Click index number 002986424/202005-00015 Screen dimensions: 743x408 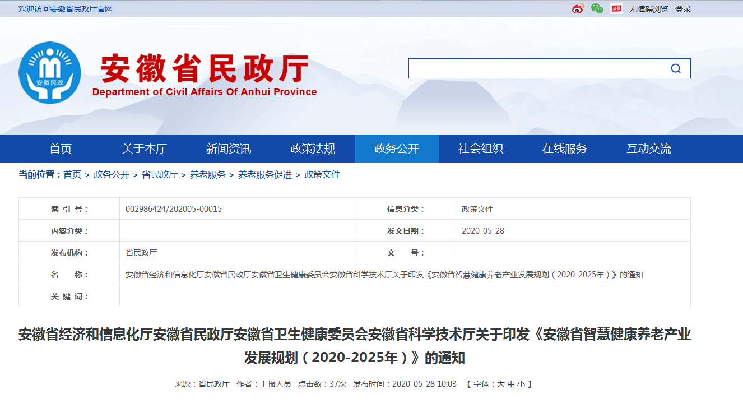click(x=174, y=209)
